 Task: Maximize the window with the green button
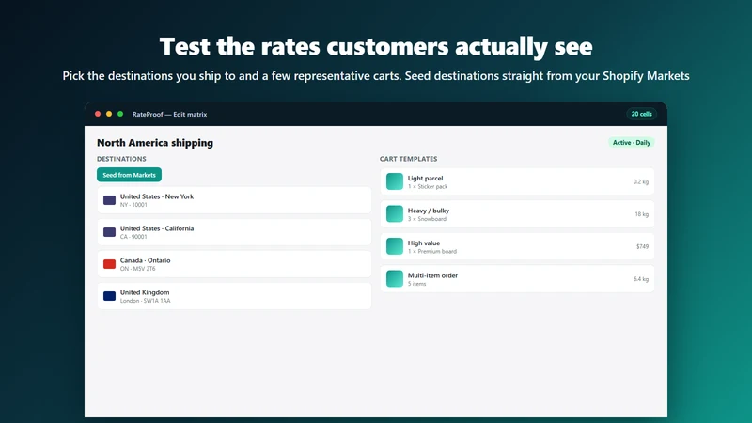120,114
